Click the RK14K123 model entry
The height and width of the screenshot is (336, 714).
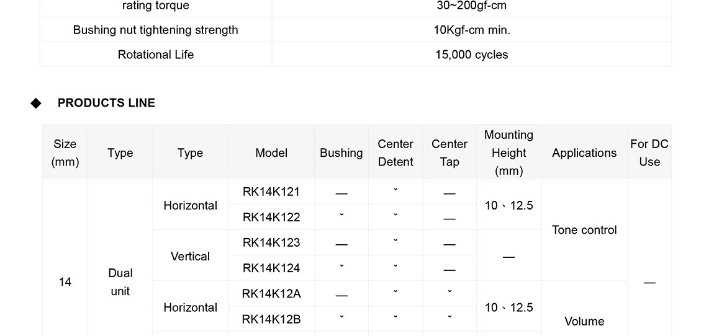point(271,242)
